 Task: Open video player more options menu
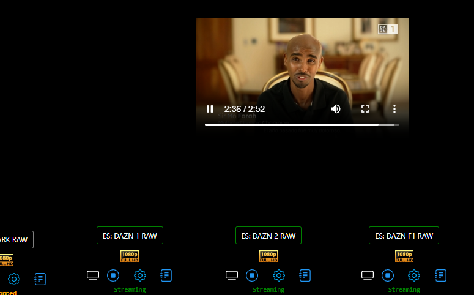[x=394, y=109]
